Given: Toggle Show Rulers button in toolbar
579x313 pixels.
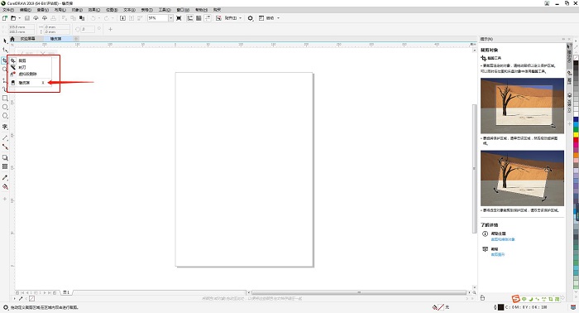Looking at the screenshot, I should [189, 18].
